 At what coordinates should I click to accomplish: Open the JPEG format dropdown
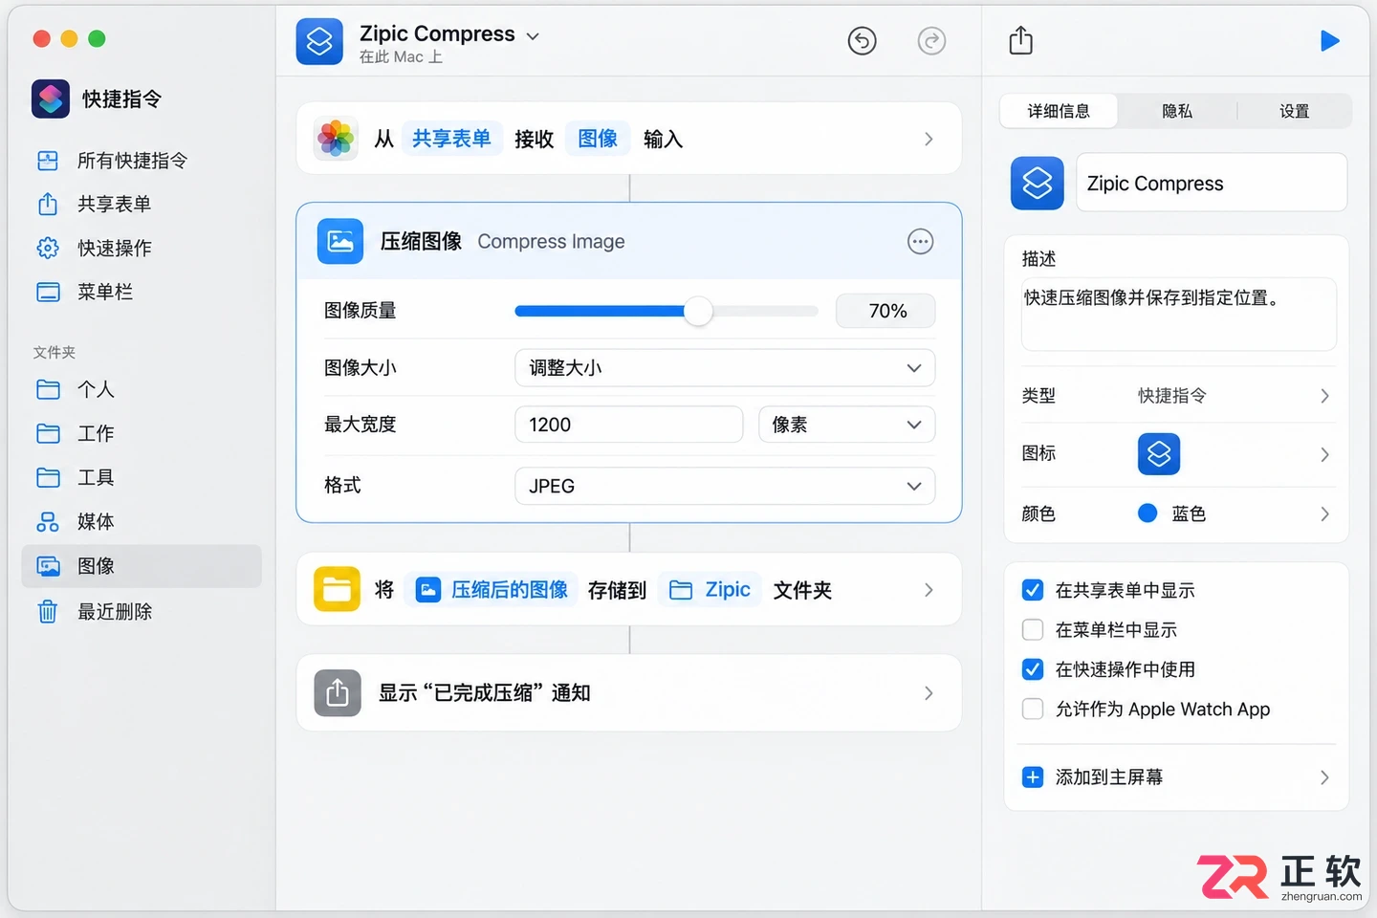pyautogui.click(x=725, y=486)
